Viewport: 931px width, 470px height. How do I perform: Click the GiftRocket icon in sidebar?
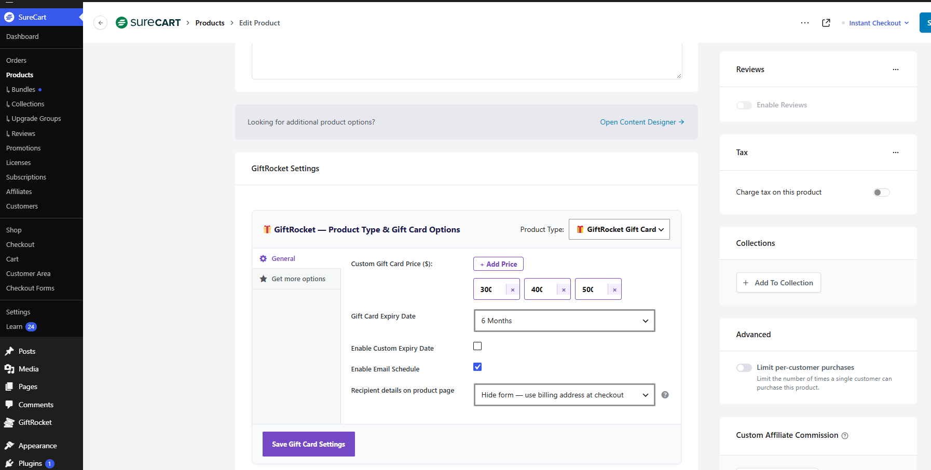(9, 422)
